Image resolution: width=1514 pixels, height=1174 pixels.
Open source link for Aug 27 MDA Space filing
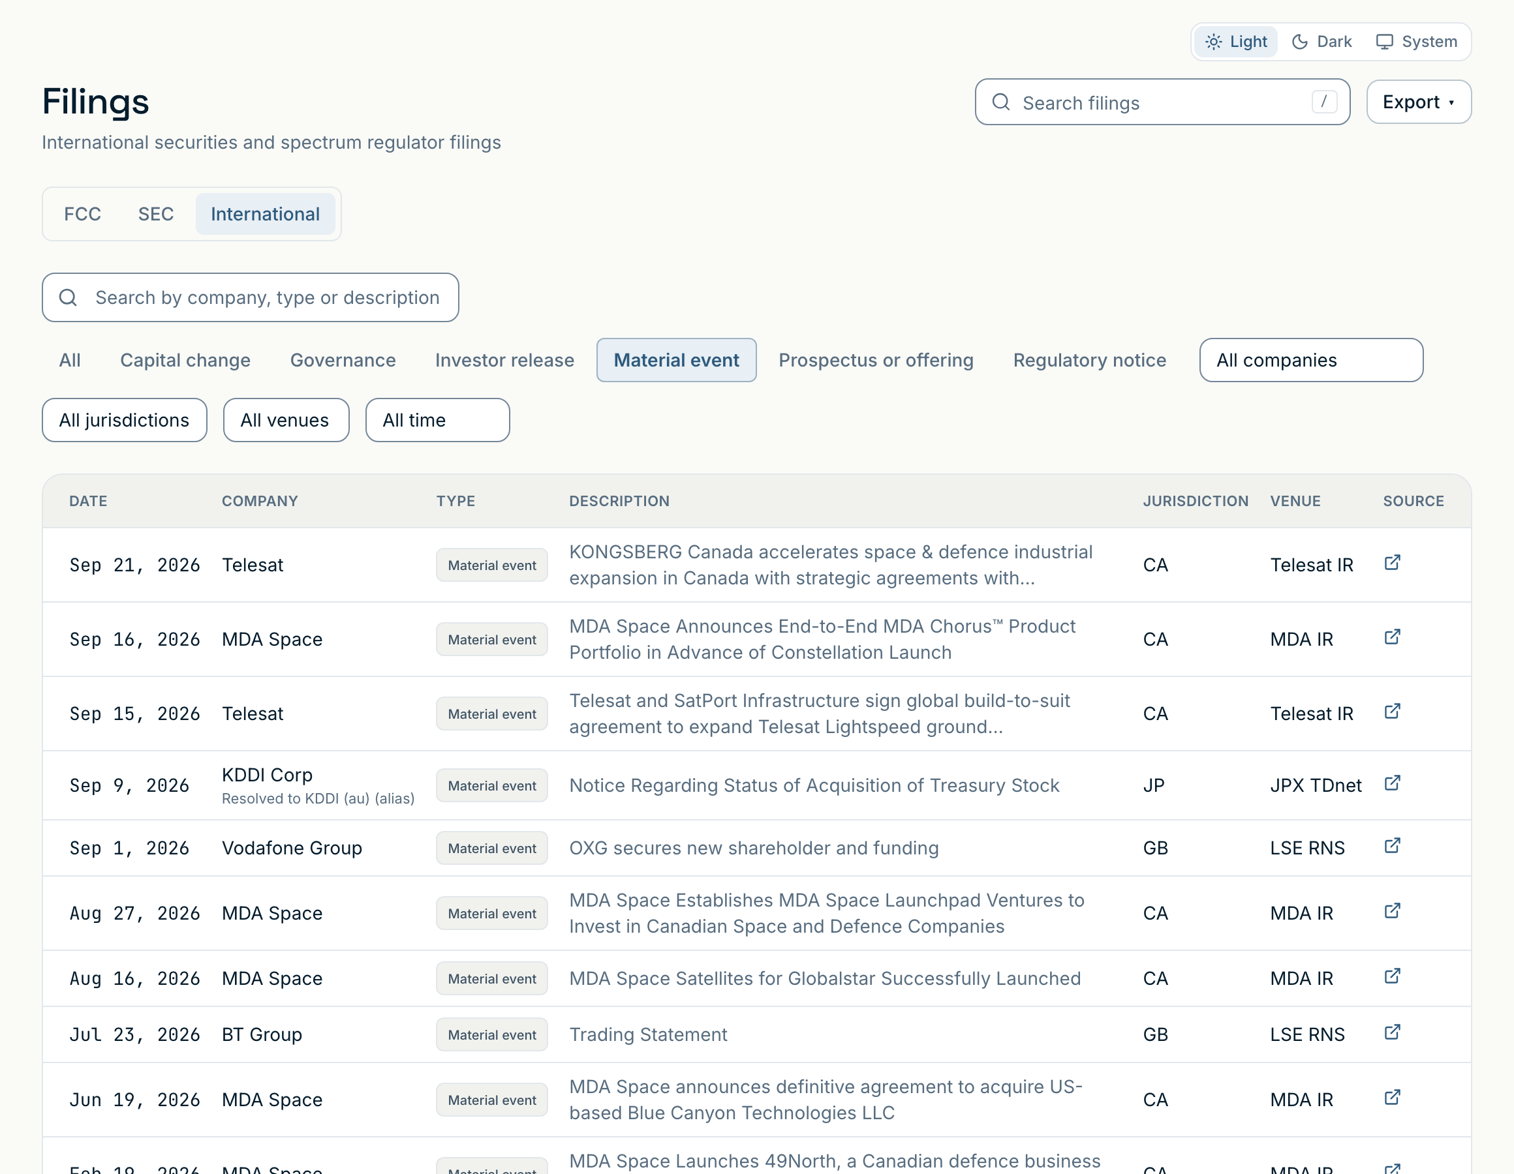pos(1392,911)
